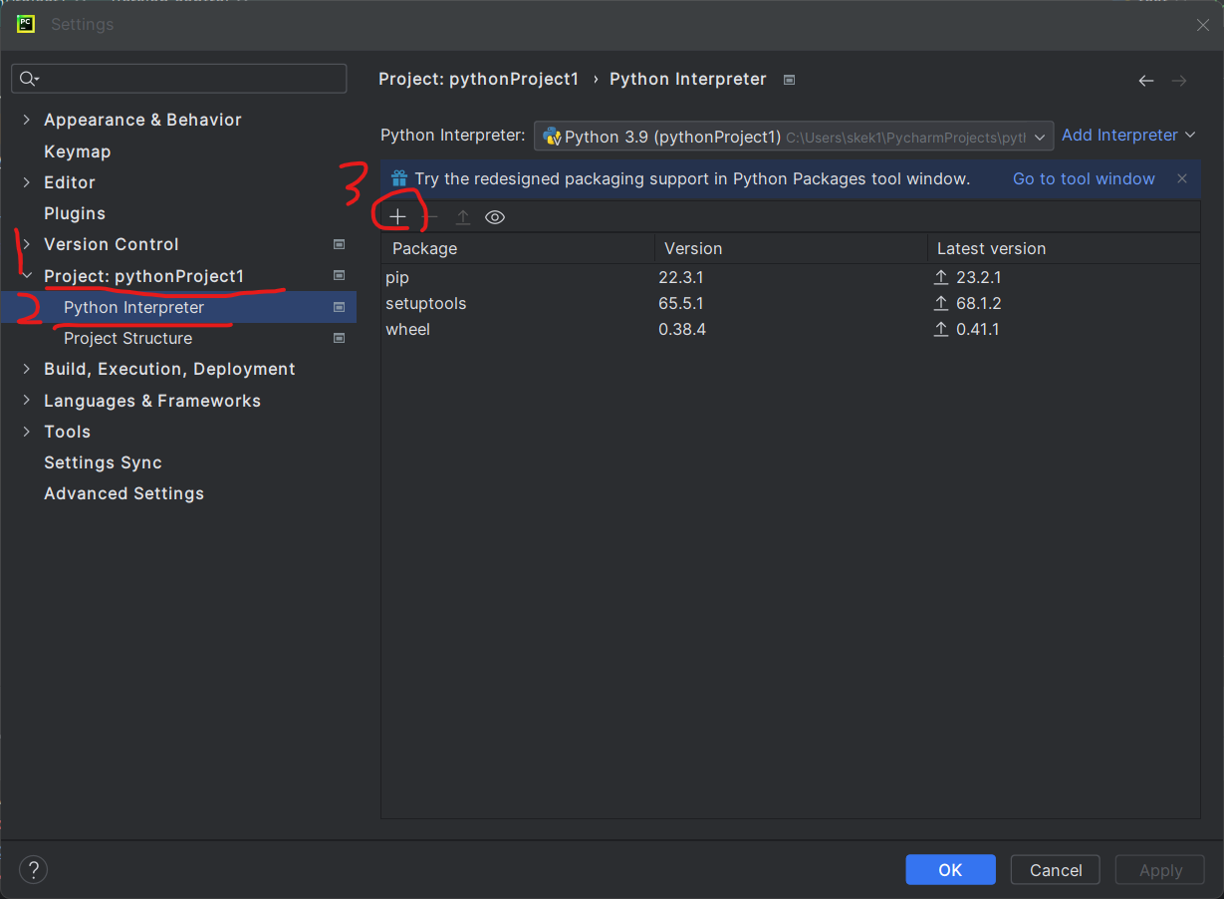Click the Cancel button
Image resolution: width=1224 pixels, height=899 pixels.
[x=1055, y=870]
